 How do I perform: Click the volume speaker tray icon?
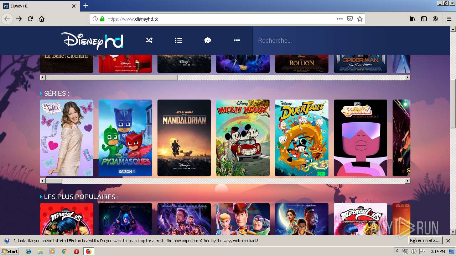pyautogui.click(x=413, y=251)
